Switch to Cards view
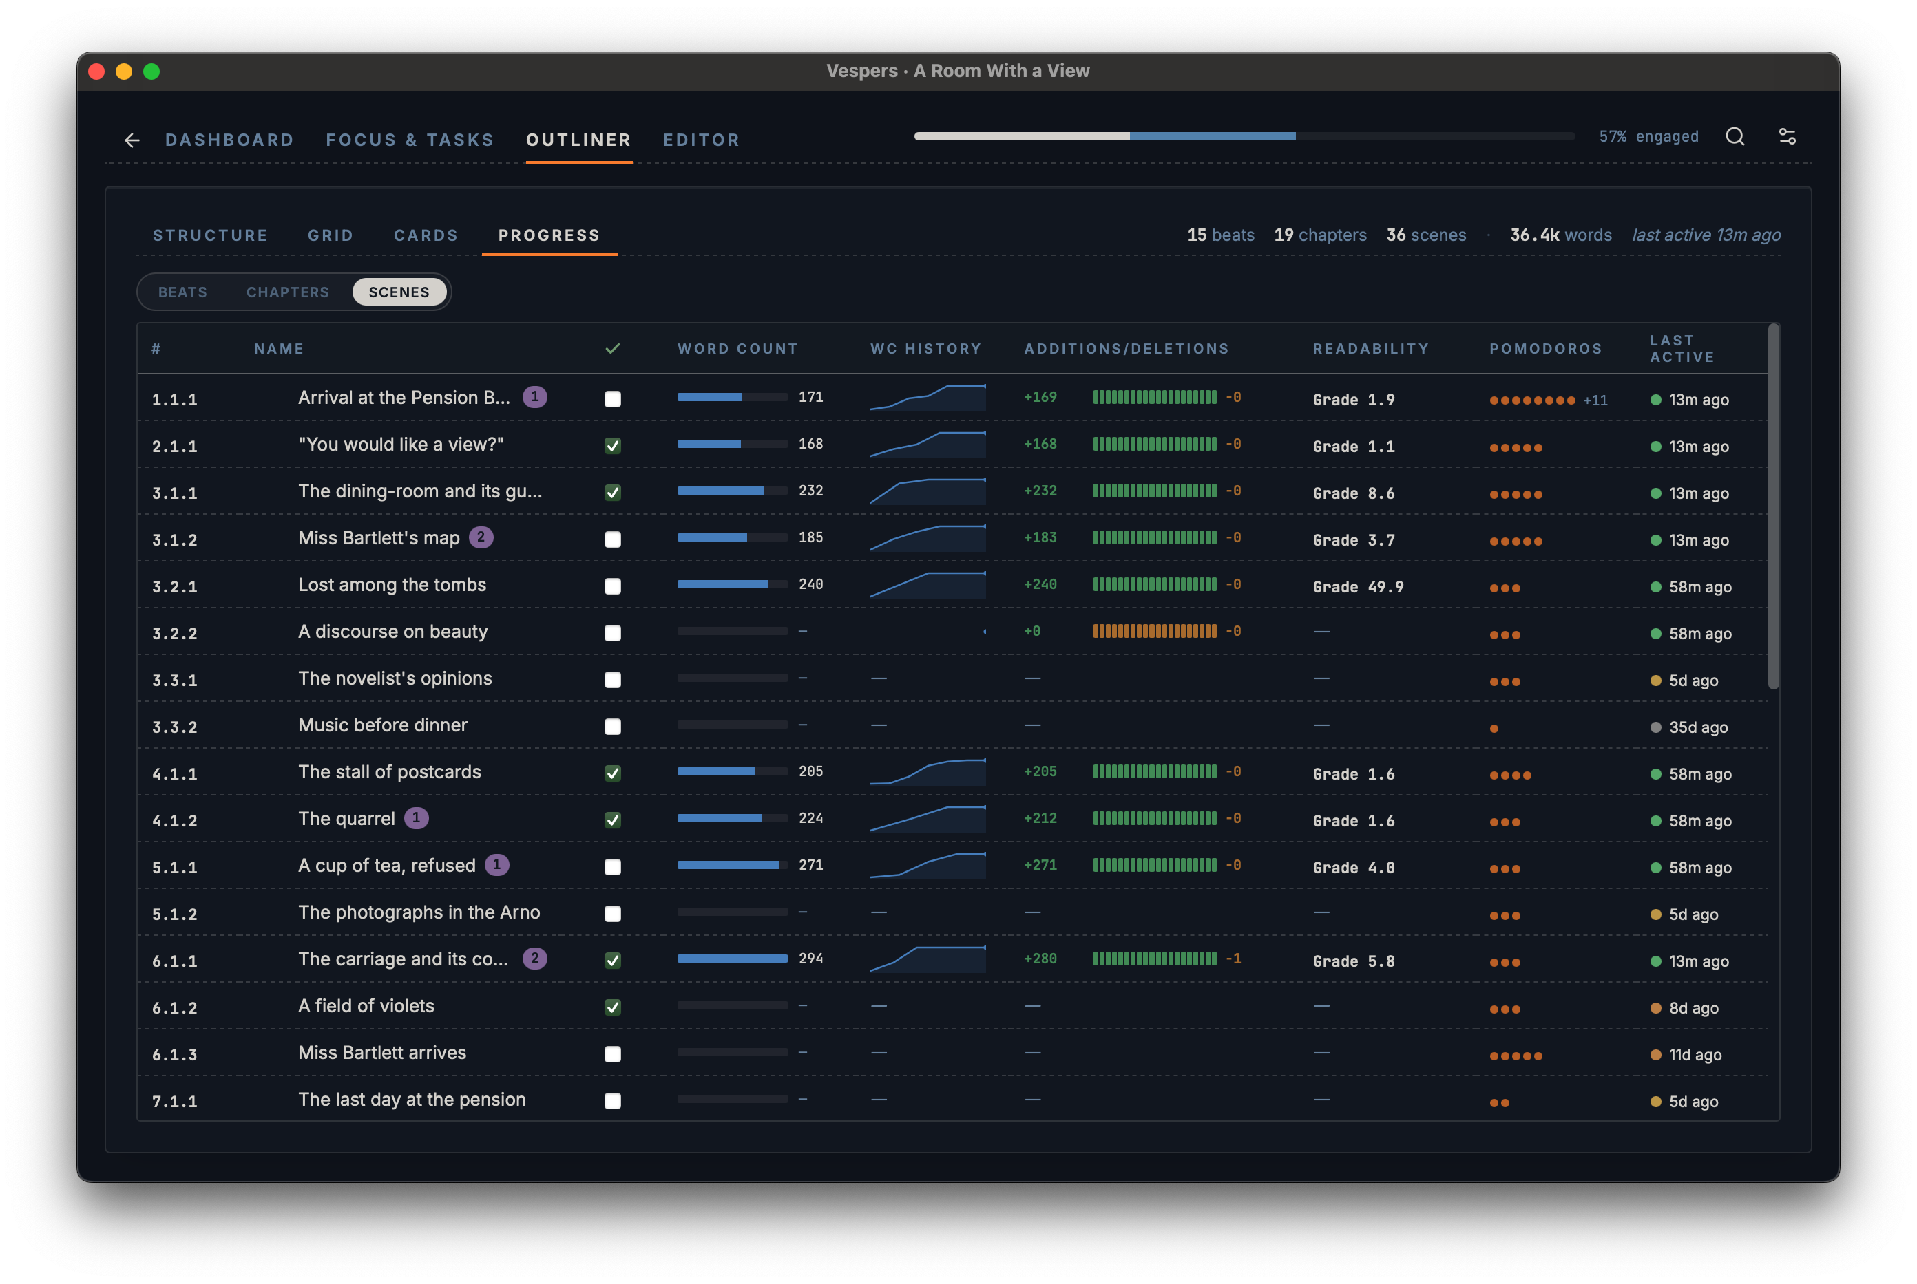 click(x=426, y=236)
